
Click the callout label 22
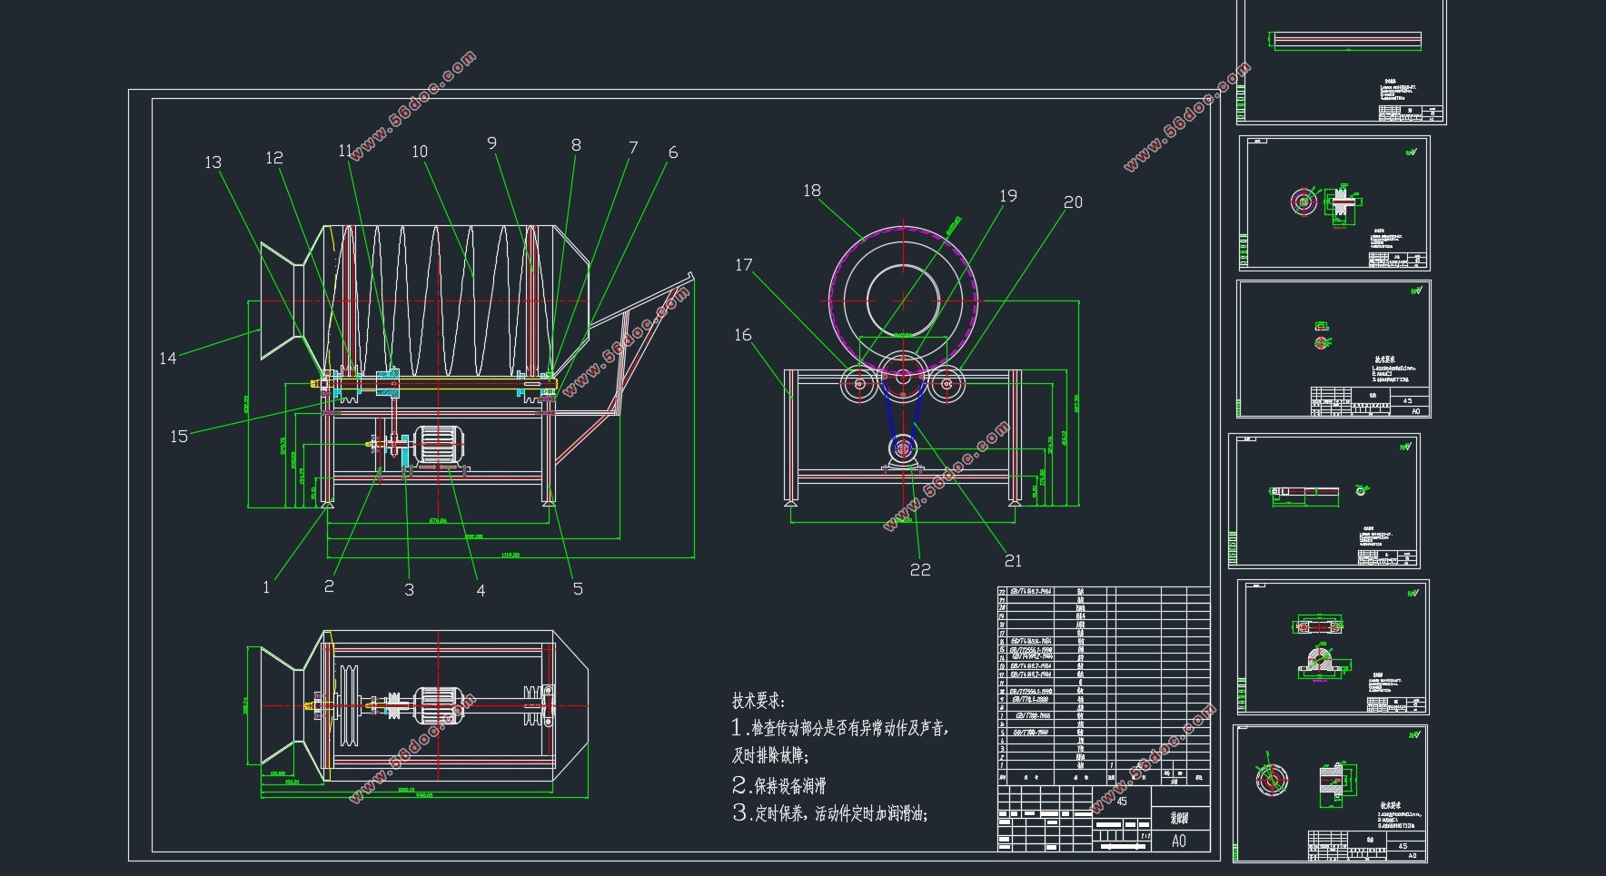(920, 570)
